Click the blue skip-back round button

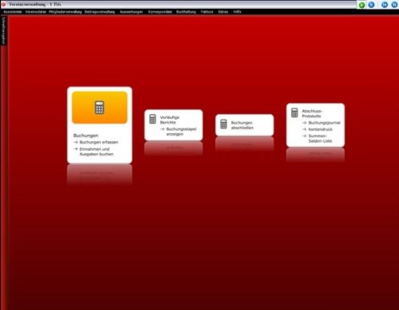click(385, 5)
